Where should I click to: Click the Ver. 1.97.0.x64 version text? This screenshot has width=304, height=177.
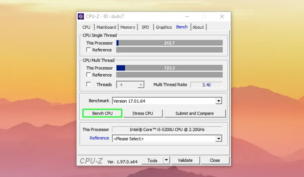[x=123, y=162]
